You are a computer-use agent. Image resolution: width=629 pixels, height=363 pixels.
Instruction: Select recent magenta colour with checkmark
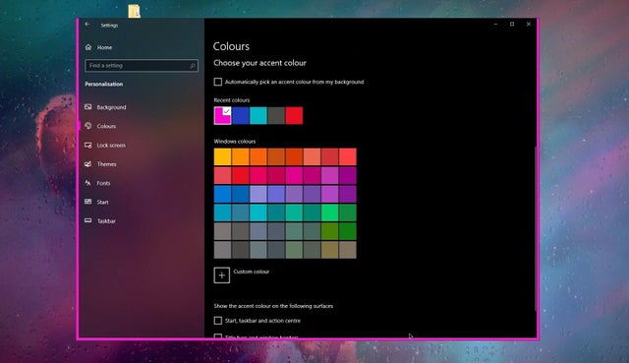pyautogui.click(x=223, y=116)
